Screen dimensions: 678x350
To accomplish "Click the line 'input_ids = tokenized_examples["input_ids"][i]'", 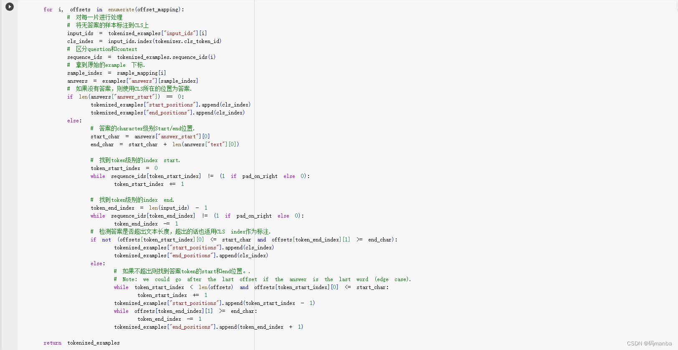I will click(x=137, y=33).
